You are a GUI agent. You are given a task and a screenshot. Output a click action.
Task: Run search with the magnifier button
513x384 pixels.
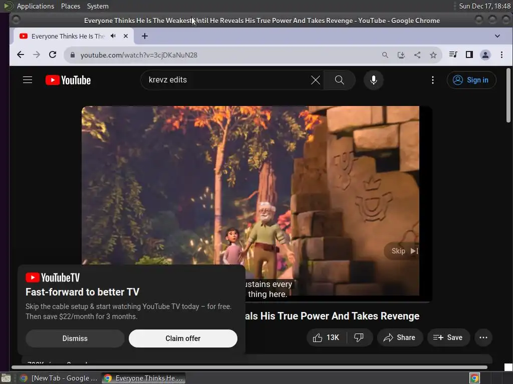click(x=339, y=80)
